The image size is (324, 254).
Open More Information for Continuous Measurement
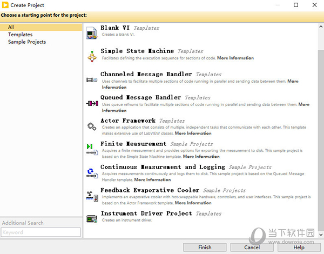tap(152, 180)
